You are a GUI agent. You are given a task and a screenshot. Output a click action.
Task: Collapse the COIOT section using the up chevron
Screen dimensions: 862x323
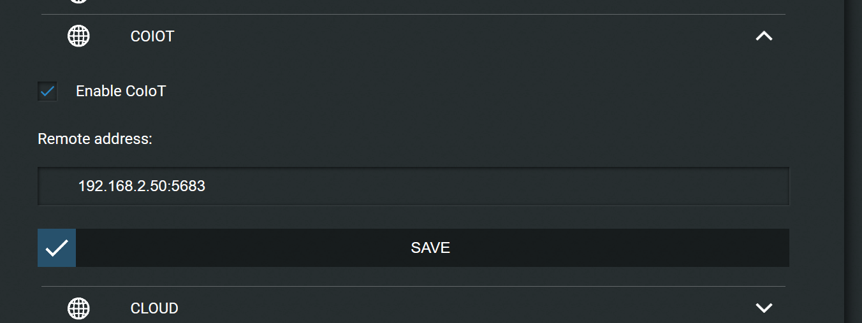click(x=764, y=36)
